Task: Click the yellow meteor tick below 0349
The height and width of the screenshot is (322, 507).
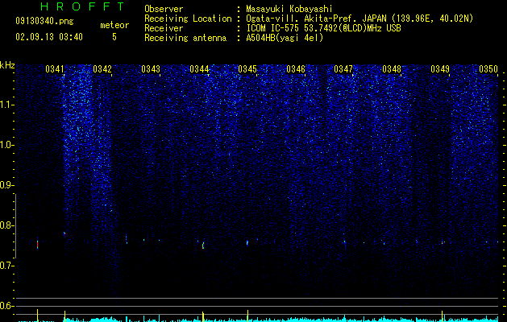Action: point(442,315)
